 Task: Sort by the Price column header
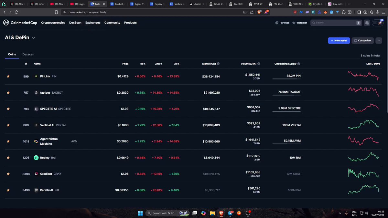coord(125,64)
